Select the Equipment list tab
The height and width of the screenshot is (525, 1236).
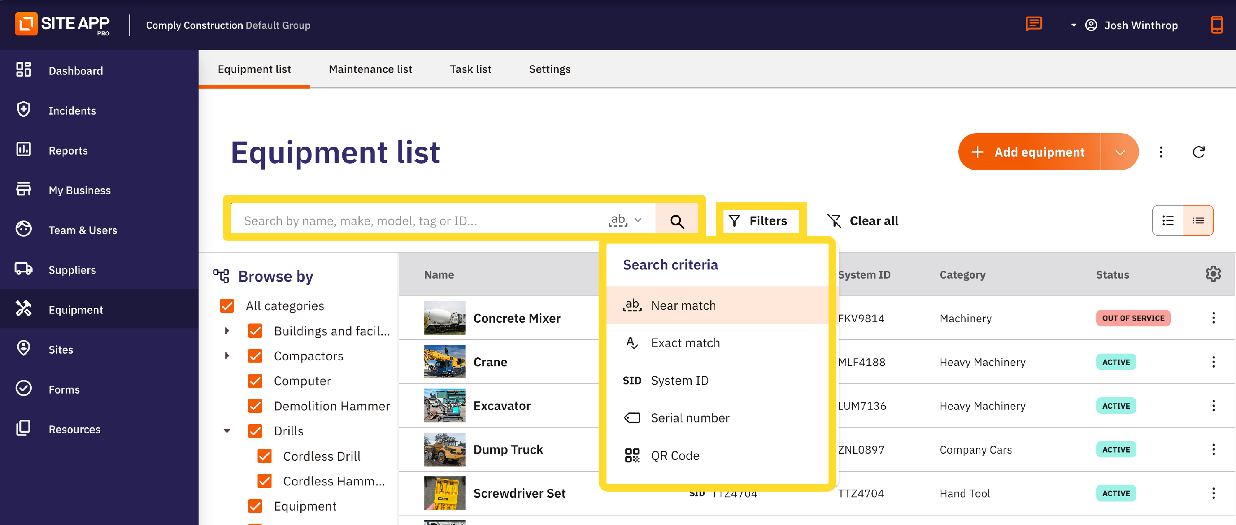(x=254, y=69)
